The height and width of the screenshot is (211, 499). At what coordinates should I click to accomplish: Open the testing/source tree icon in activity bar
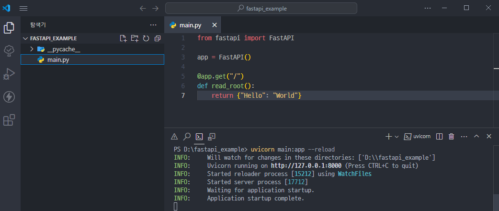tap(9, 51)
